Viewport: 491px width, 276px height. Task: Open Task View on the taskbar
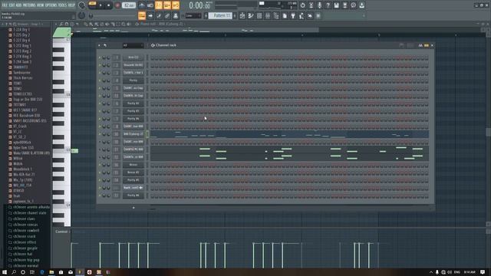pos(32,272)
